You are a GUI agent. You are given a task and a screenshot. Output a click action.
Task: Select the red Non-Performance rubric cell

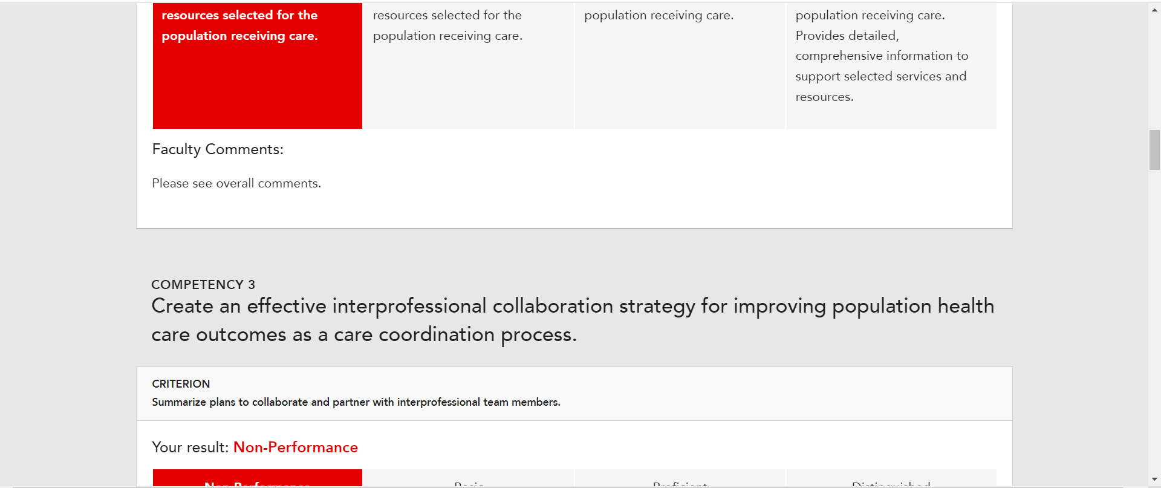(258, 65)
